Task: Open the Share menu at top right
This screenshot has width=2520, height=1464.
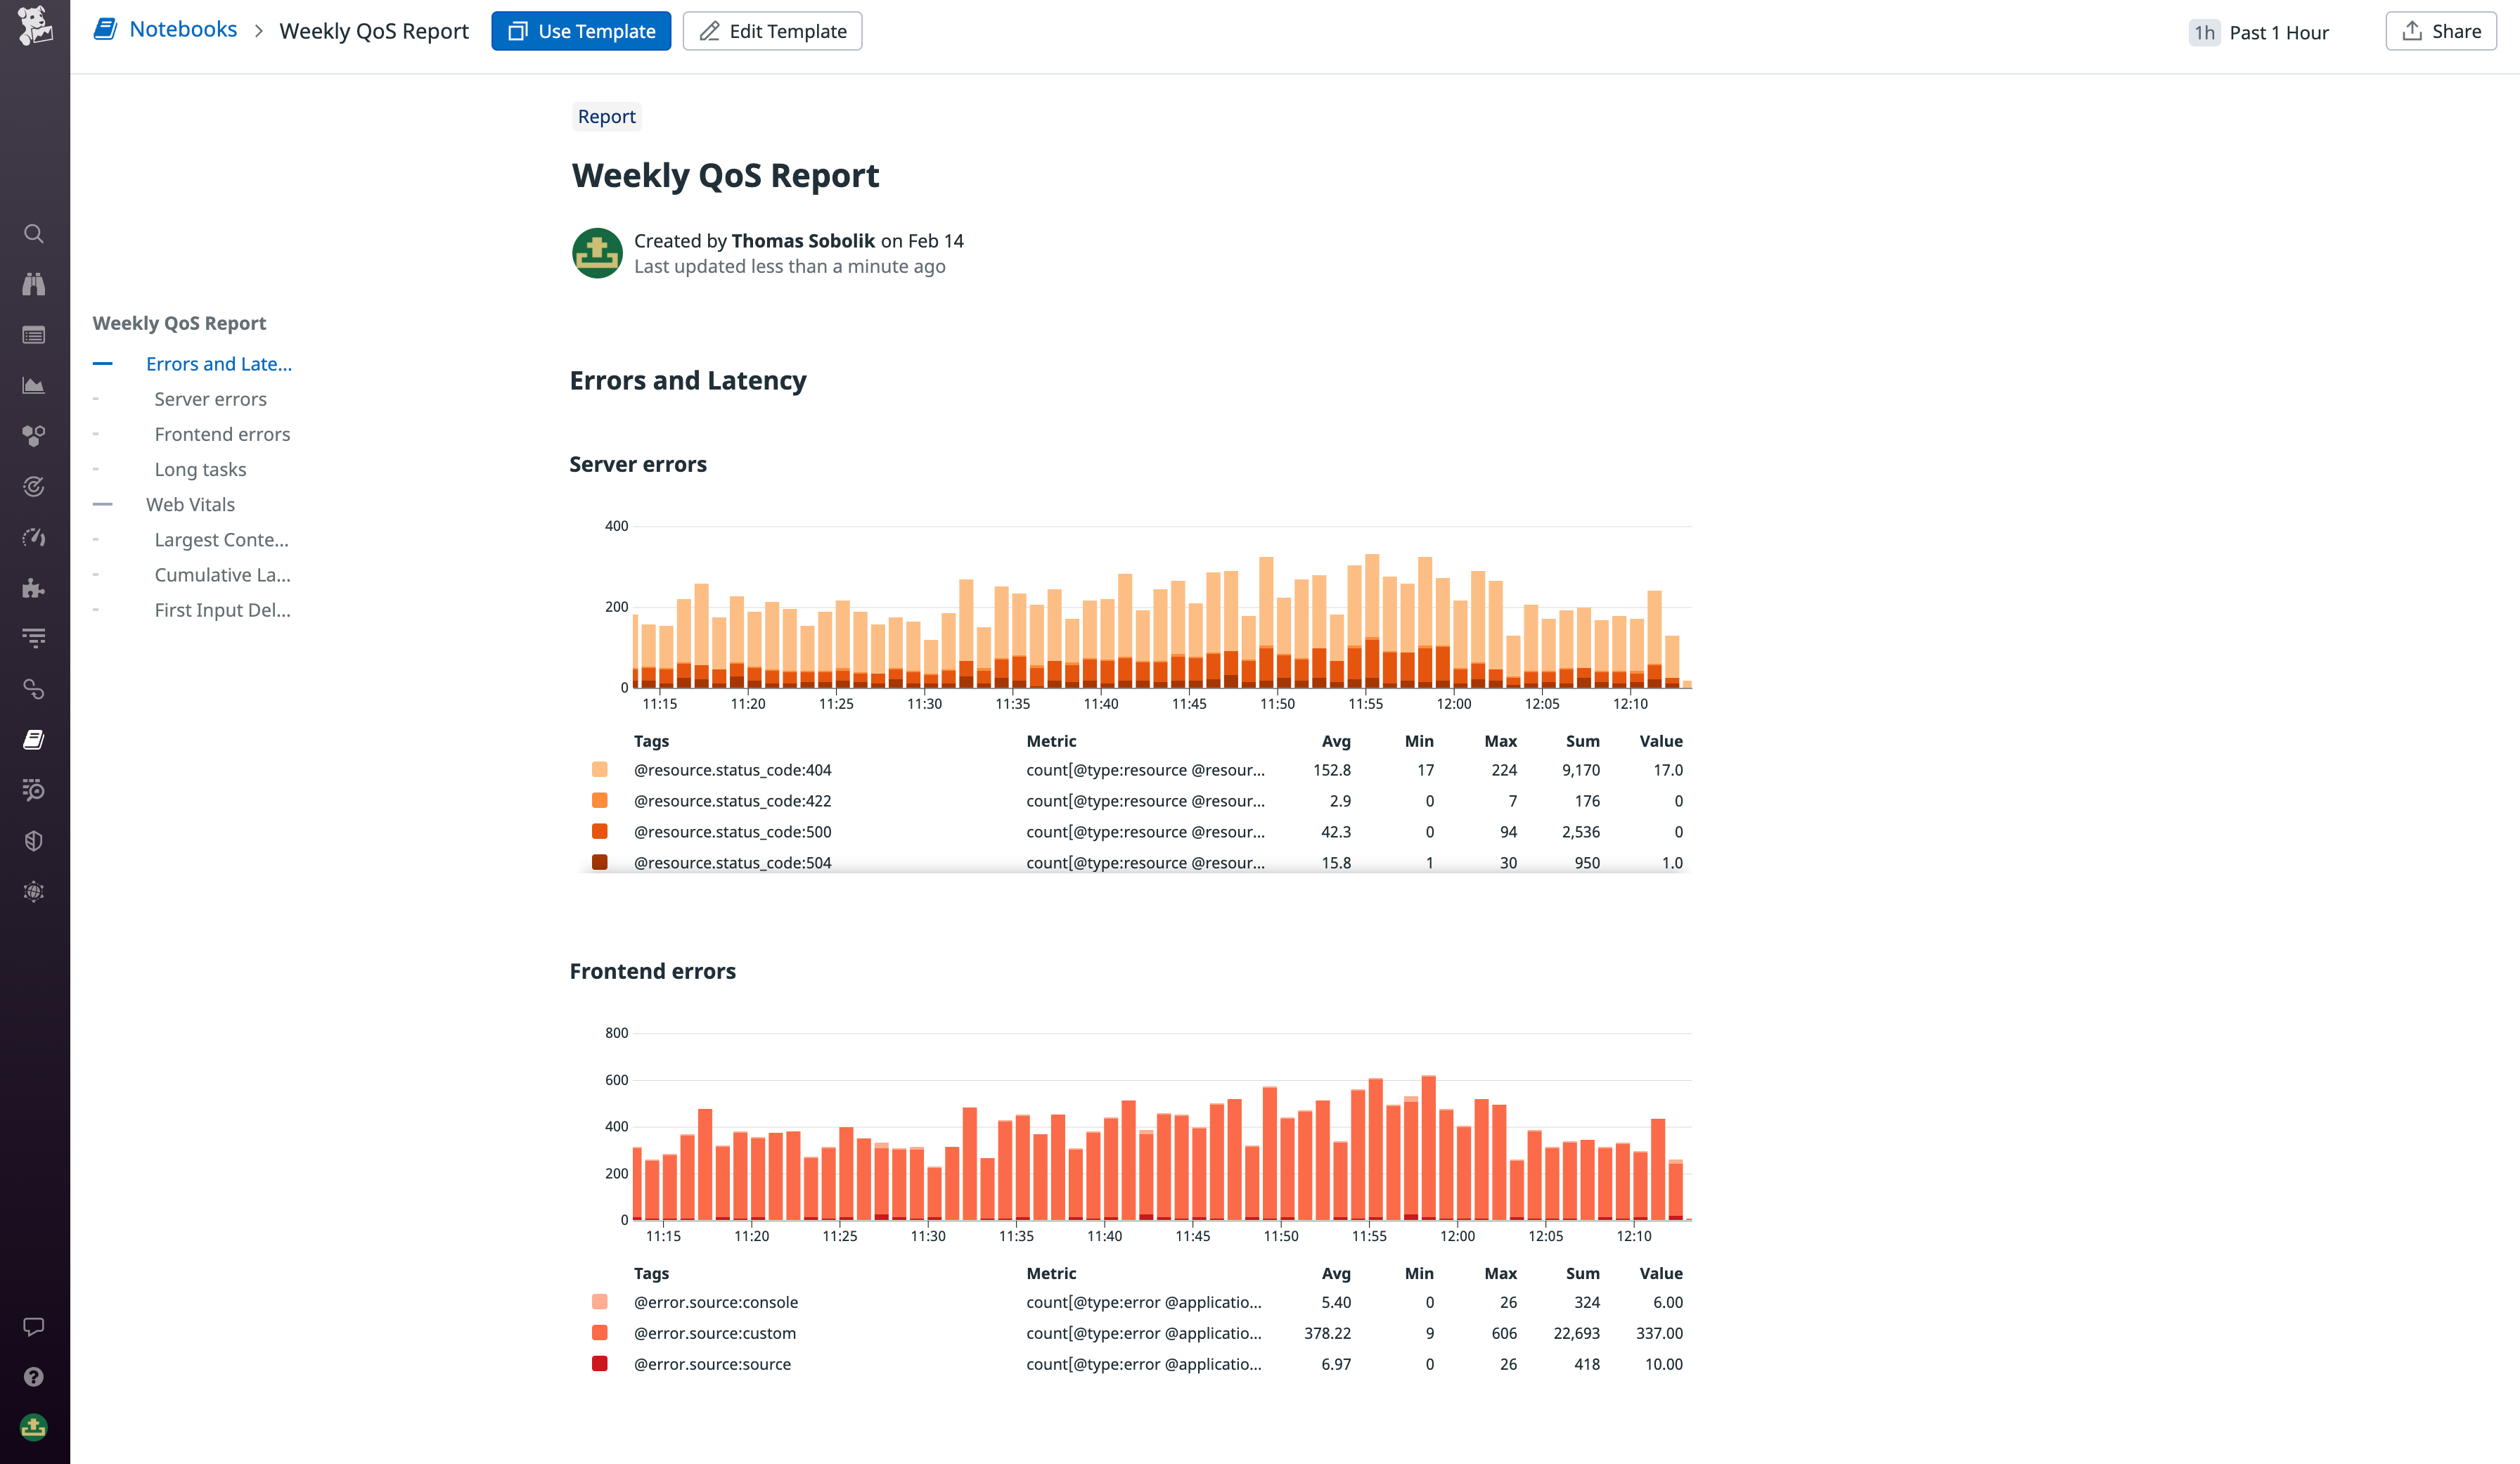Action: pos(2440,30)
